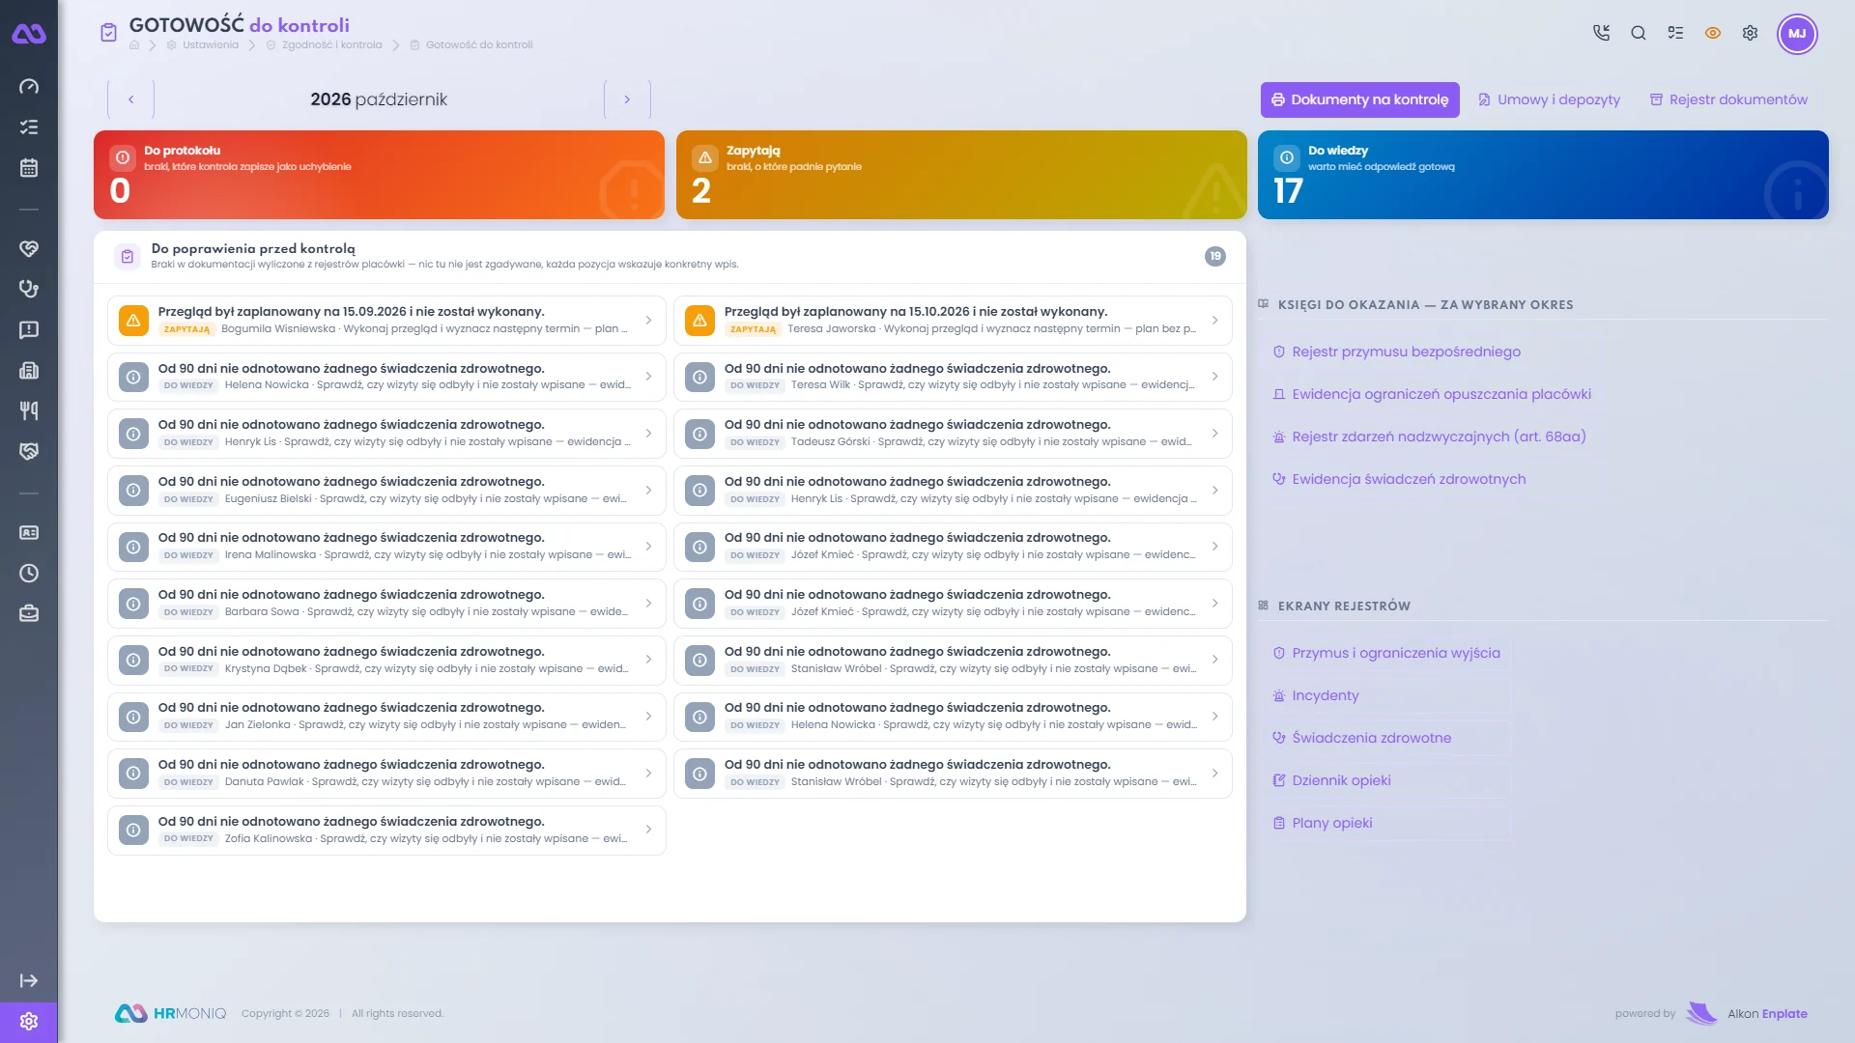This screenshot has height=1043, width=1855.
Task: Open header settings gear
Action: pyautogui.click(x=1750, y=33)
